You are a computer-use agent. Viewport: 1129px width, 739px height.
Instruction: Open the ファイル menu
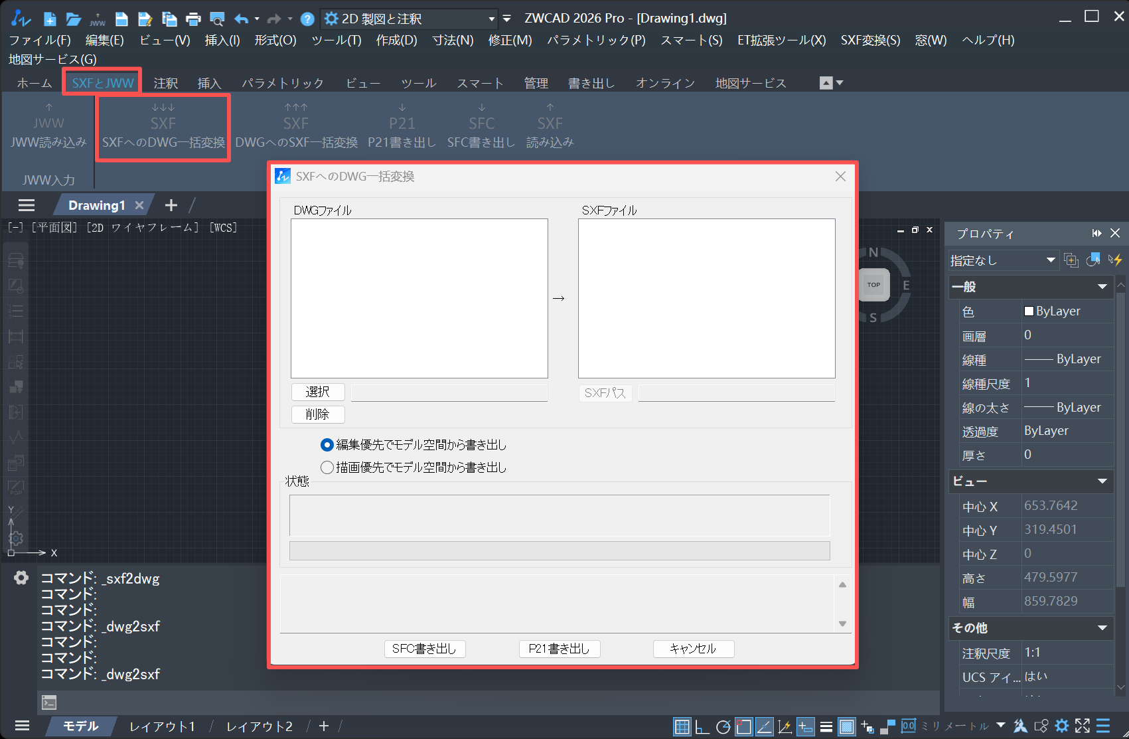coord(40,40)
